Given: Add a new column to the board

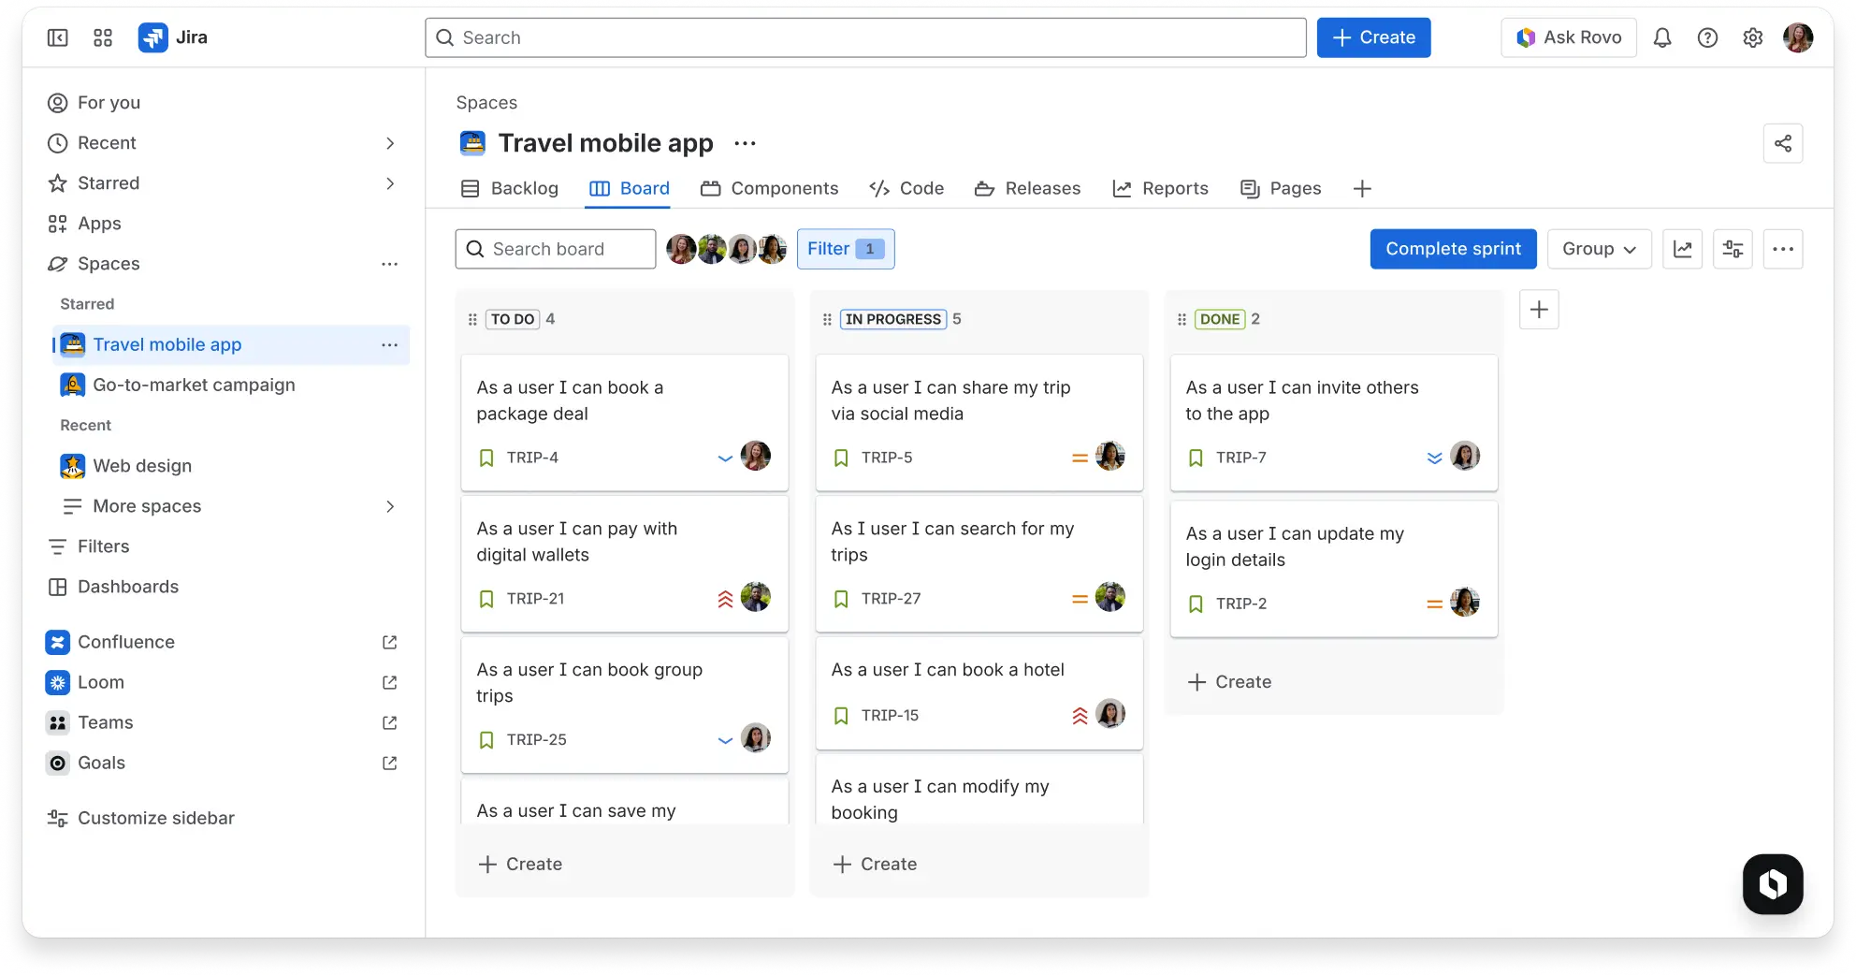Looking at the screenshot, I should pyautogui.click(x=1539, y=310).
